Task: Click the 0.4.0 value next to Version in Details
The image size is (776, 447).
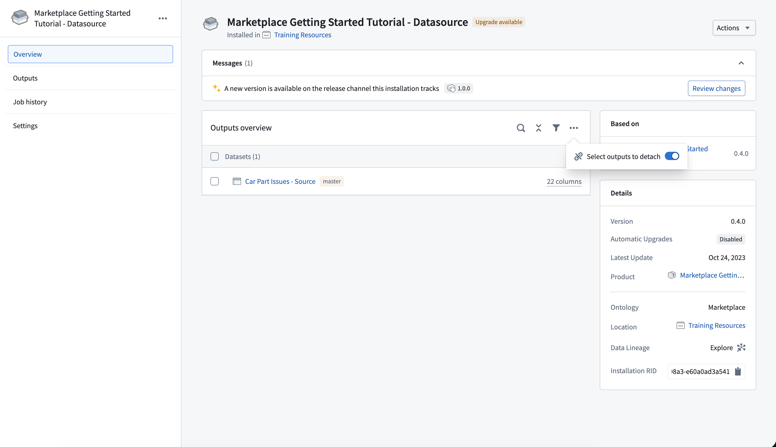Action: [738, 221]
